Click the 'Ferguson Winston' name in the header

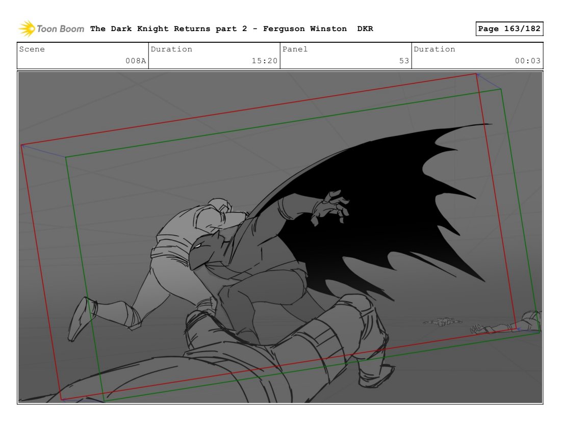click(305, 29)
